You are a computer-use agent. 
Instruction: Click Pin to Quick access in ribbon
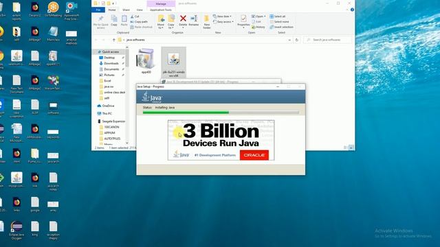(100, 22)
